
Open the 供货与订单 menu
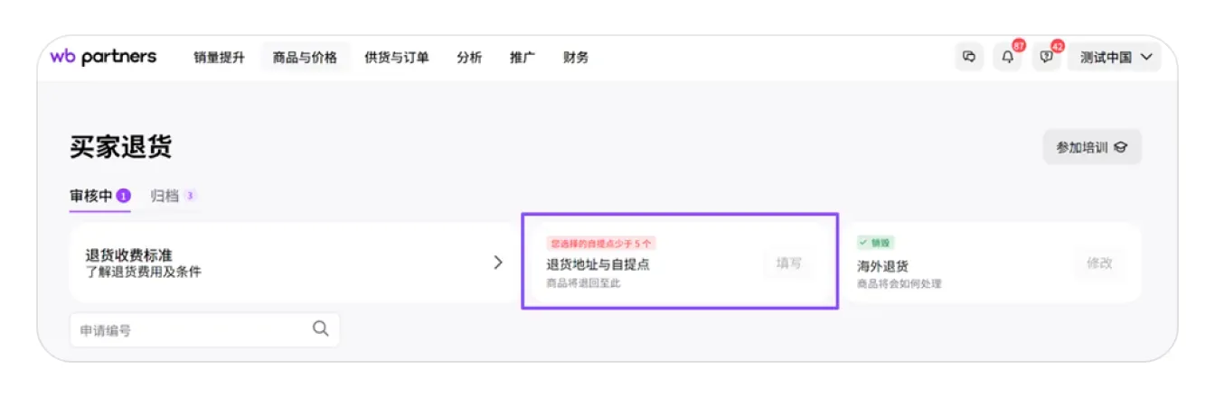pos(397,57)
